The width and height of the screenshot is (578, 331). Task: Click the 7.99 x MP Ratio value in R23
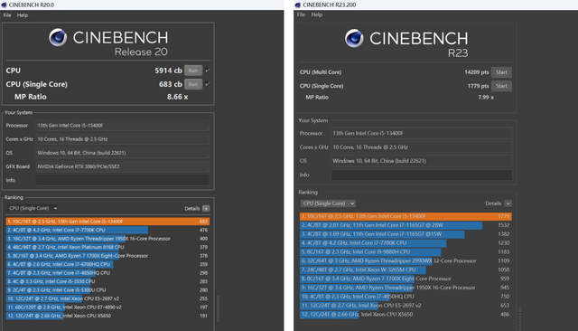(x=486, y=98)
